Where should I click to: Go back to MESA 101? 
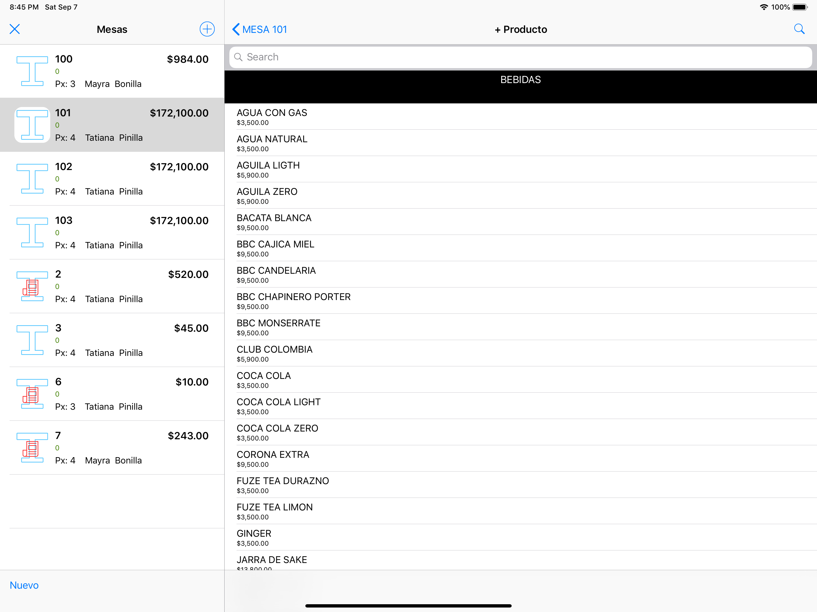pos(260,29)
